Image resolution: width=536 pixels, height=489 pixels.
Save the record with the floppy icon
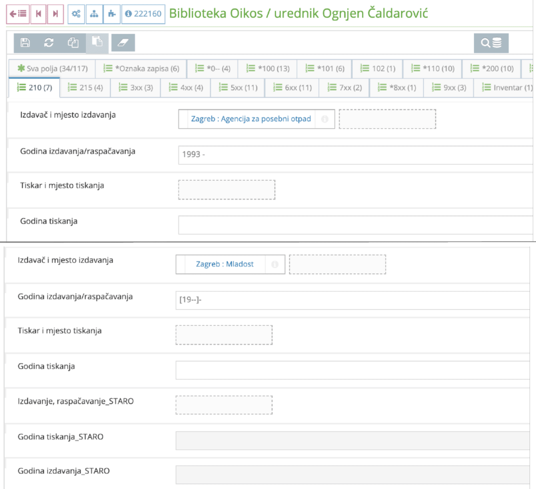pyautogui.click(x=25, y=42)
